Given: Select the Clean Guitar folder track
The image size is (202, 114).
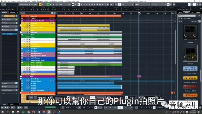Looking at the screenshot, I should (38, 79).
